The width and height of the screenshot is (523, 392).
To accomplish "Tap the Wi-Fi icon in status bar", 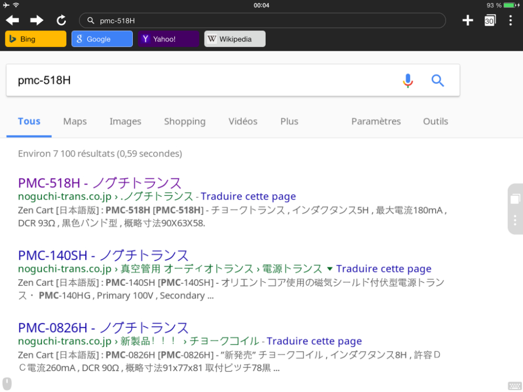I will [x=16, y=5].
